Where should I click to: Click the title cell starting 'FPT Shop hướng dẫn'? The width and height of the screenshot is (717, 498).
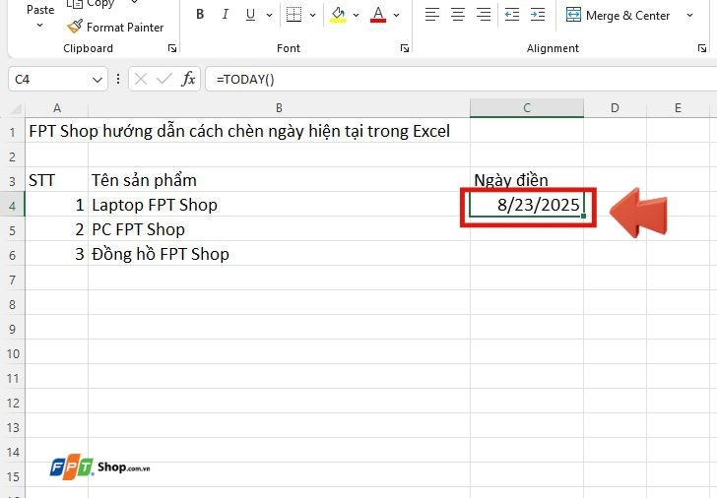pyautogui.click(x=239, y=131)
